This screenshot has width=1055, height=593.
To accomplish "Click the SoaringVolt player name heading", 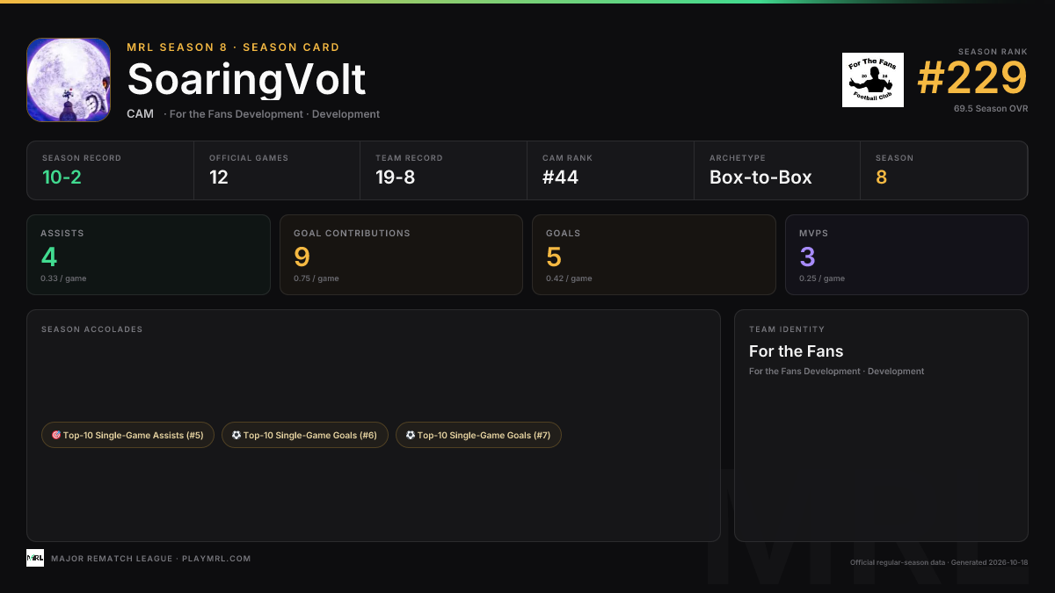I will click(x=246, y=80).
